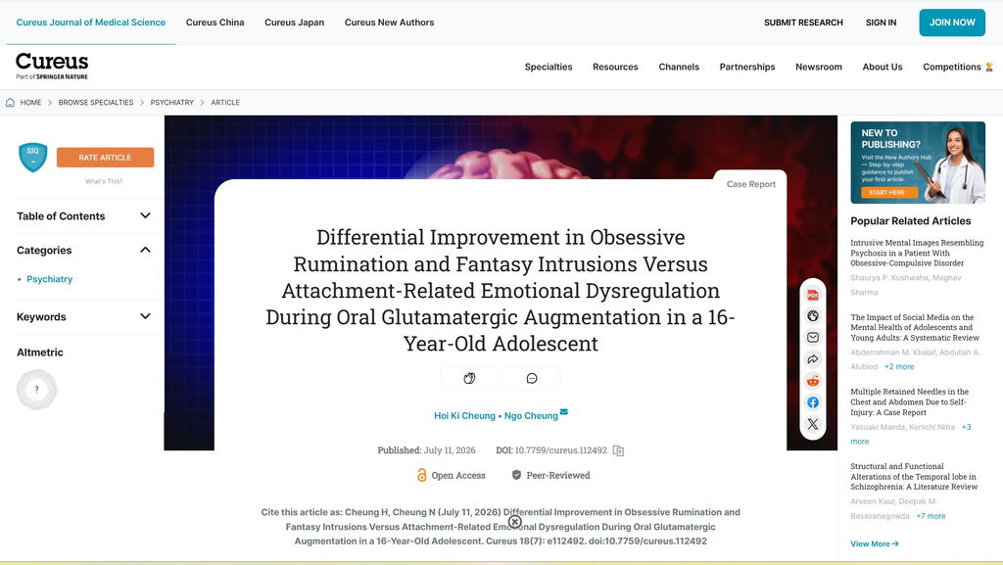
Task: Share article on X icon
Action: (x=812, y=424)
